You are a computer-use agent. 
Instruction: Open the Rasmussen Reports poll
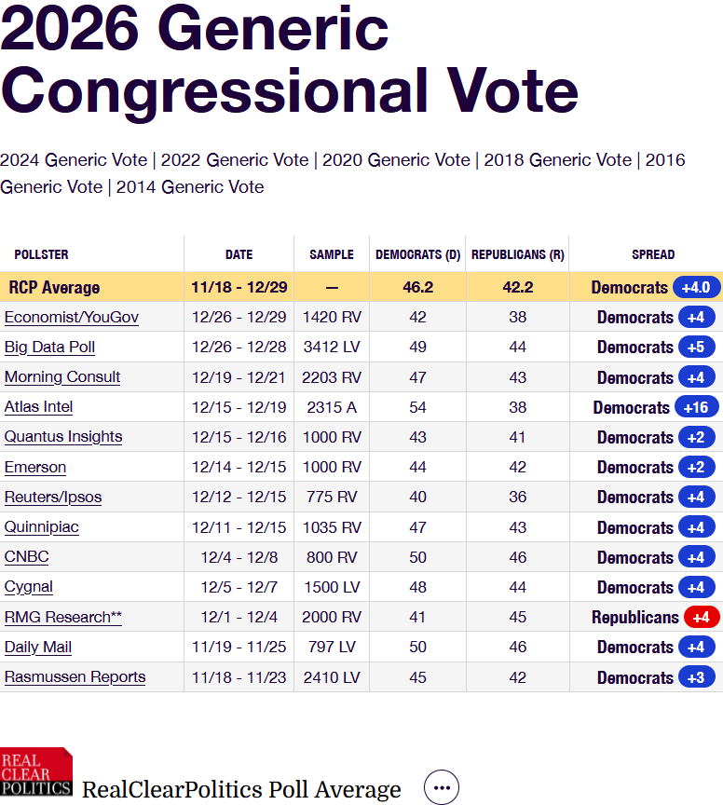coord(75,677)
